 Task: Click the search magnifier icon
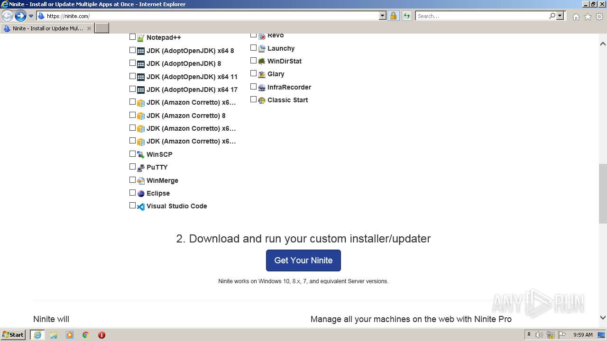point(552,16)
